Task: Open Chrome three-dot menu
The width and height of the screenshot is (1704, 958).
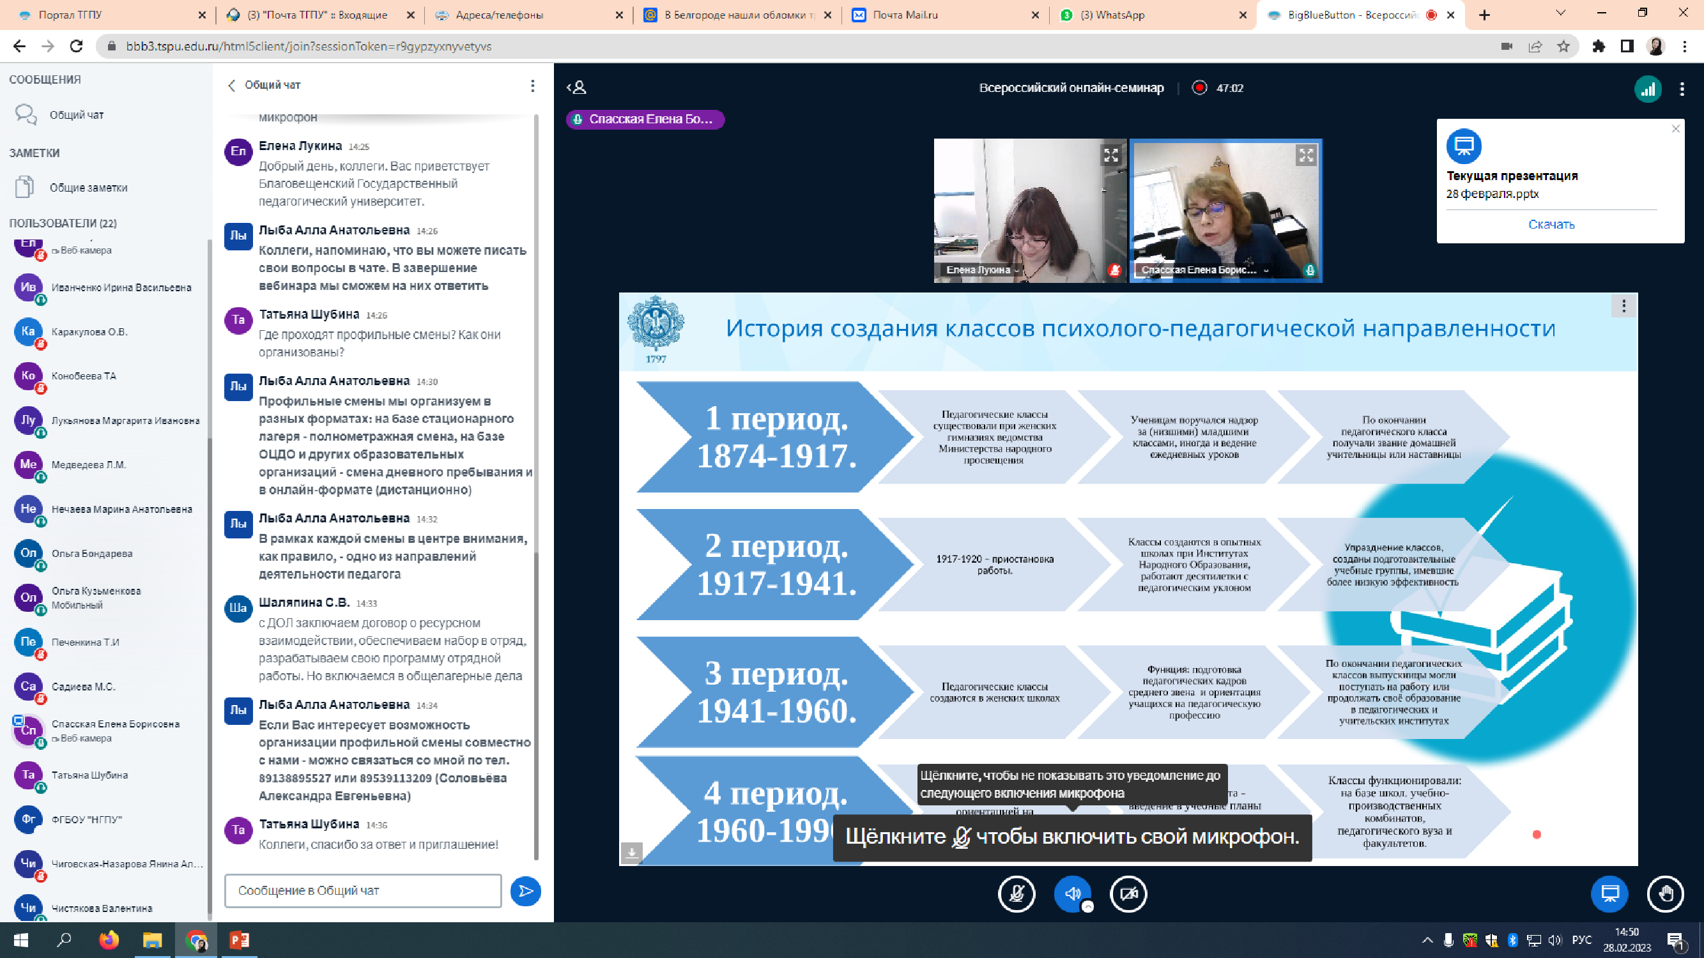Action: pos(1685,45)
